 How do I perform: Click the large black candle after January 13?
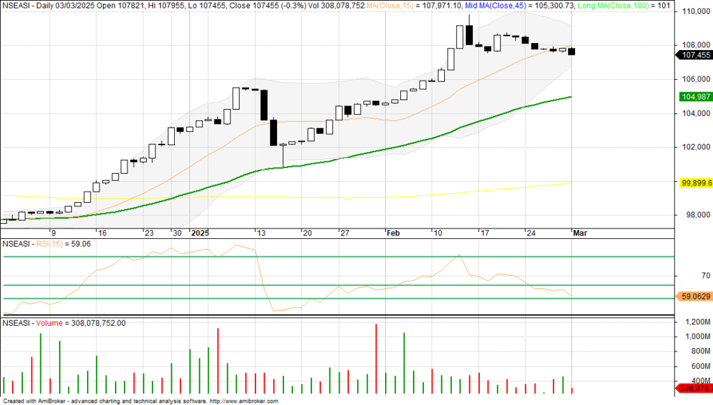(x=265, y=105)
